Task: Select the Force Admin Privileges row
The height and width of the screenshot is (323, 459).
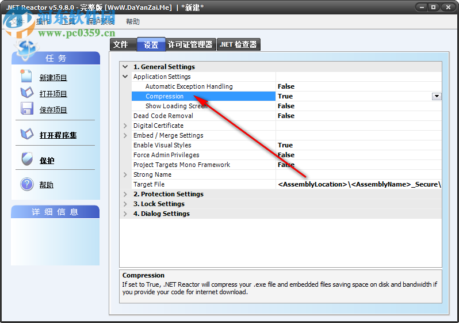Action: (x=286, y=155)
